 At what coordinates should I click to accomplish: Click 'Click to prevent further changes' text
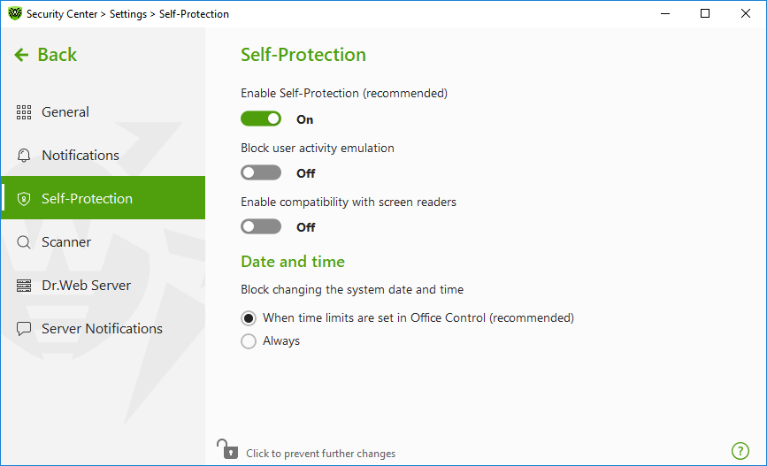pos(320,454)
